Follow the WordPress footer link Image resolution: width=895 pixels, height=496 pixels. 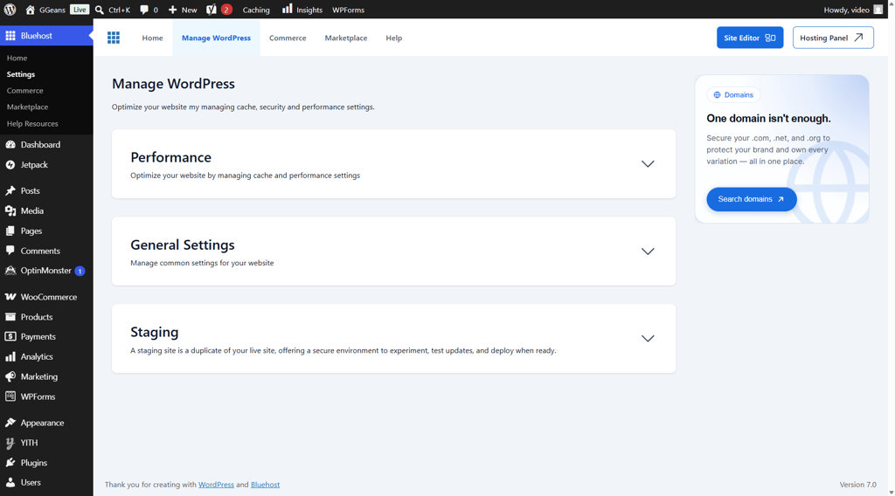[216, 485]
